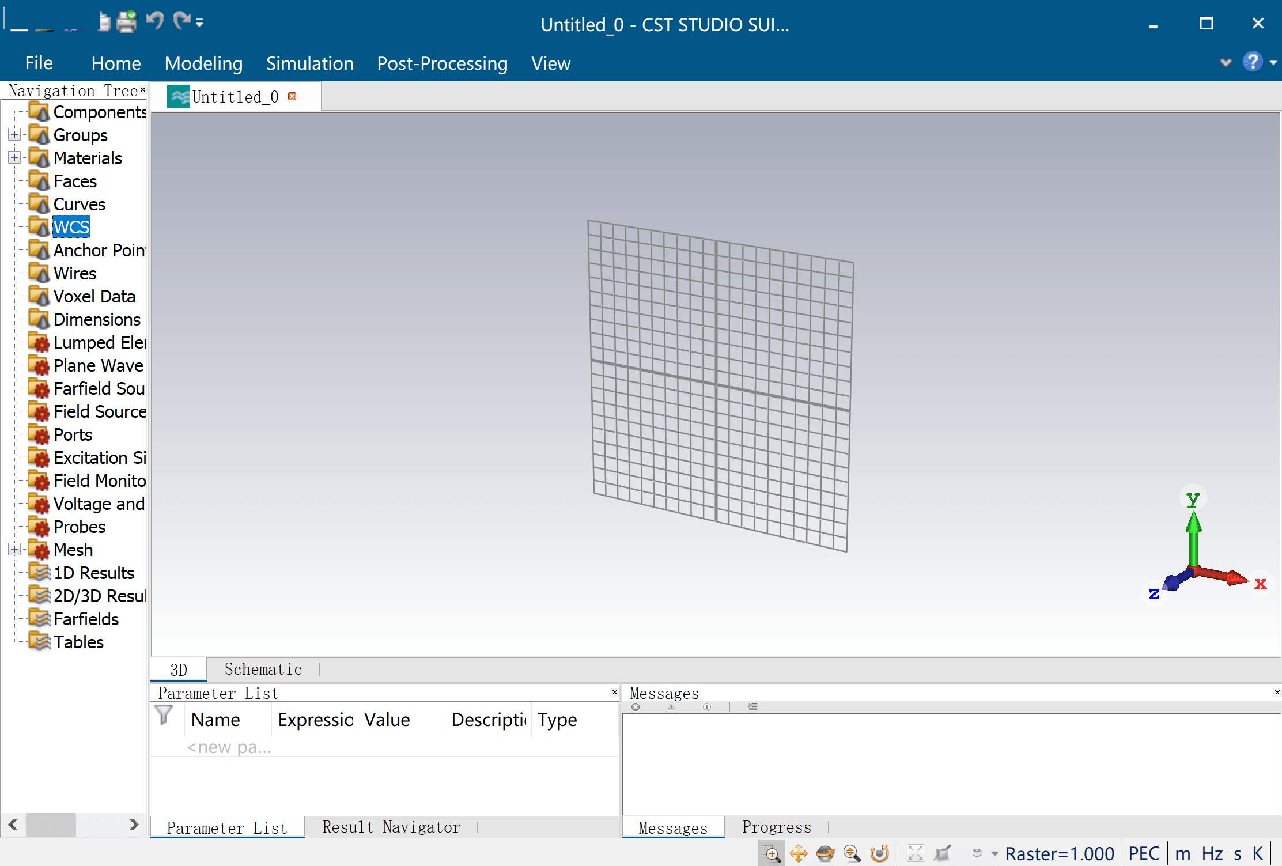Expand the Materials tree node
Viewport: 1282px width, 866px height.
tap(14, 157)
